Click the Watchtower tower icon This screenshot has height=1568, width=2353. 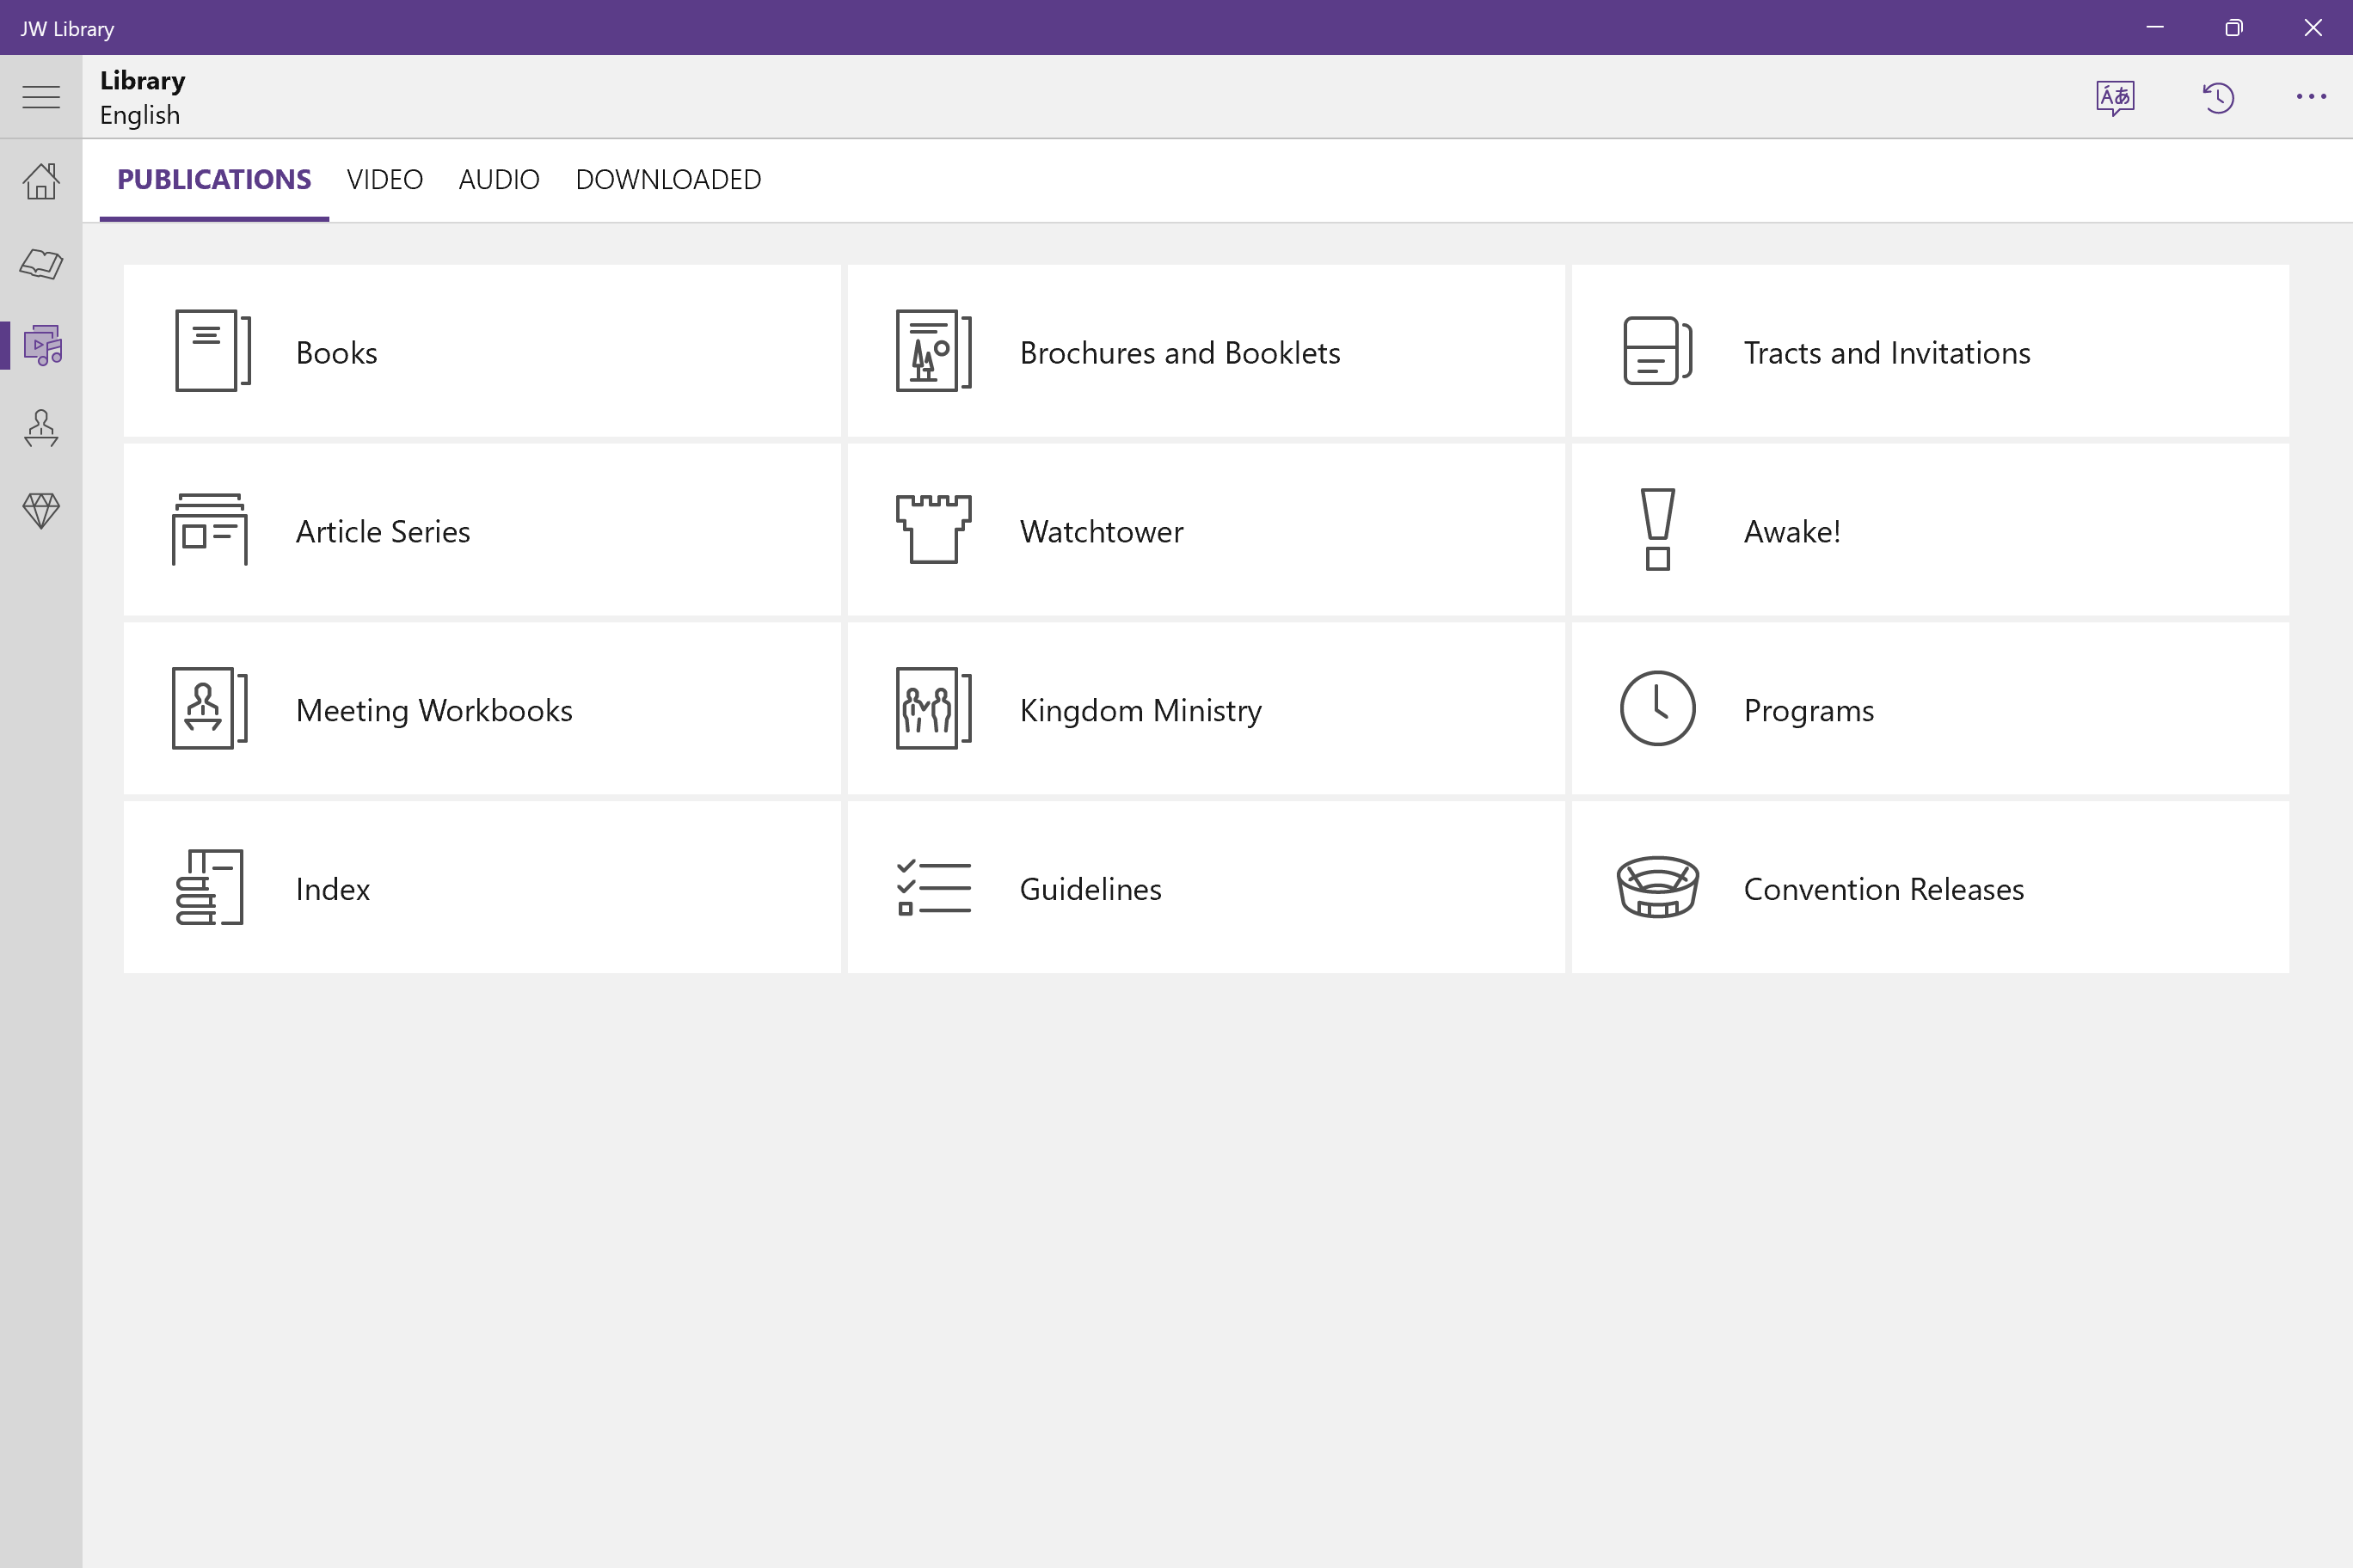pyautogui.click(x=933, y=529)
